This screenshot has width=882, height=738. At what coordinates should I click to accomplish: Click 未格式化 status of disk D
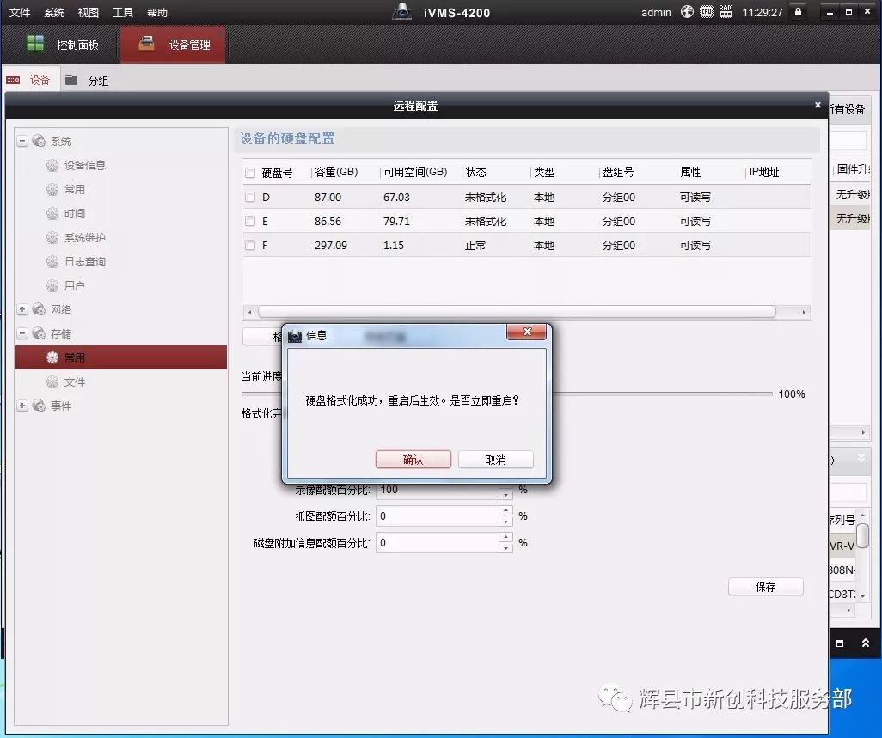click(x=486, y=198)
